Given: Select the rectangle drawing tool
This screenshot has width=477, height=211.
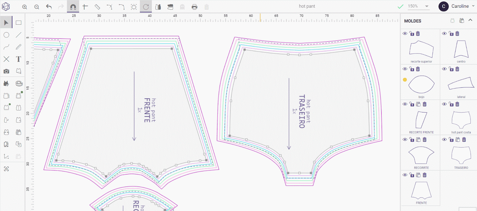Looking at the screenshot, I should pos(18,23).
